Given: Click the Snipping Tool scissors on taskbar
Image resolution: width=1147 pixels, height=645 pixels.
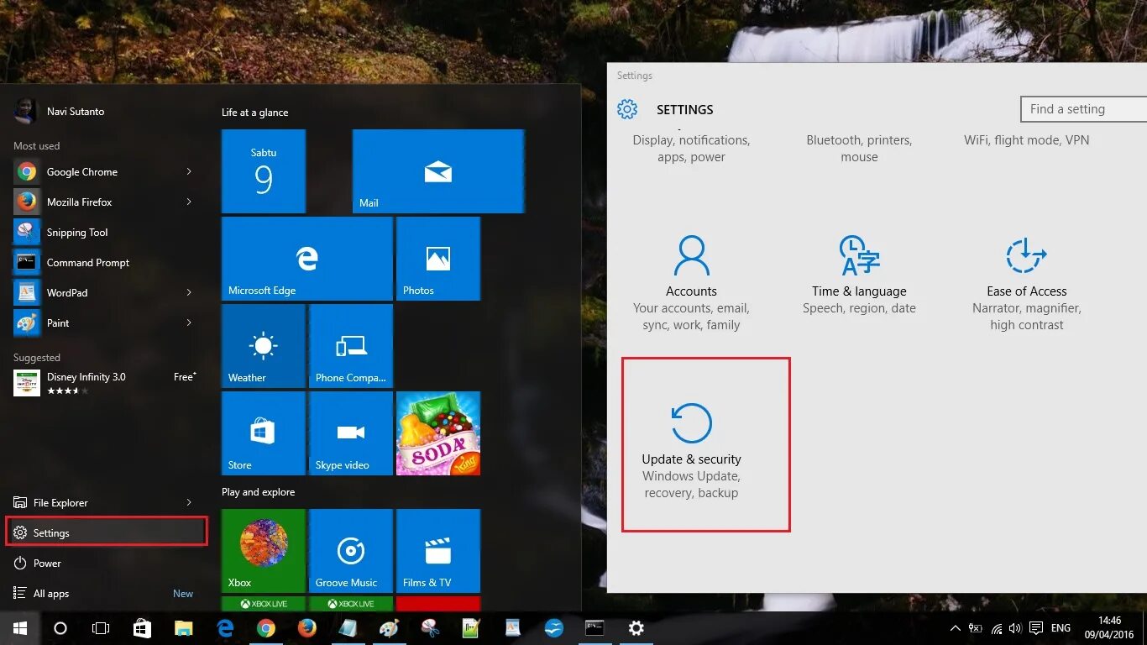Looking at the screenshot, I should point(431,628).
